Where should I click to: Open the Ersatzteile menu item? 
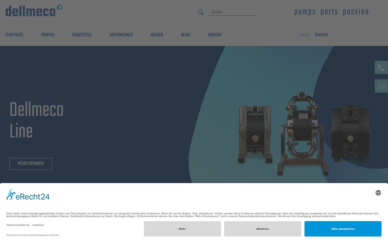tap(82, 35)
